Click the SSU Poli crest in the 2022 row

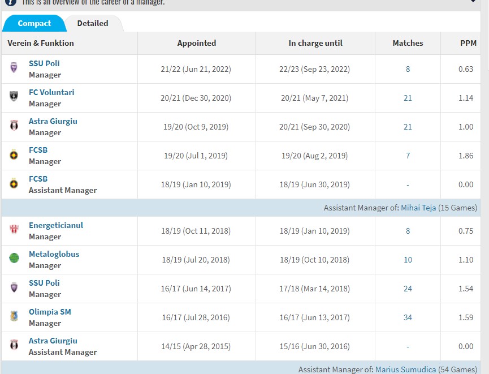click(x=14, y=68)
